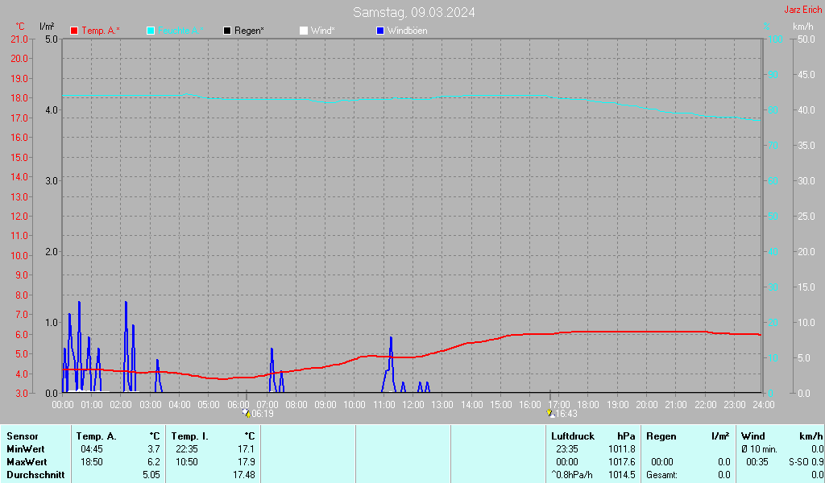Screen dimensions: 825x483
Task: Select the Sensor header in table
Action: (22, 436)
